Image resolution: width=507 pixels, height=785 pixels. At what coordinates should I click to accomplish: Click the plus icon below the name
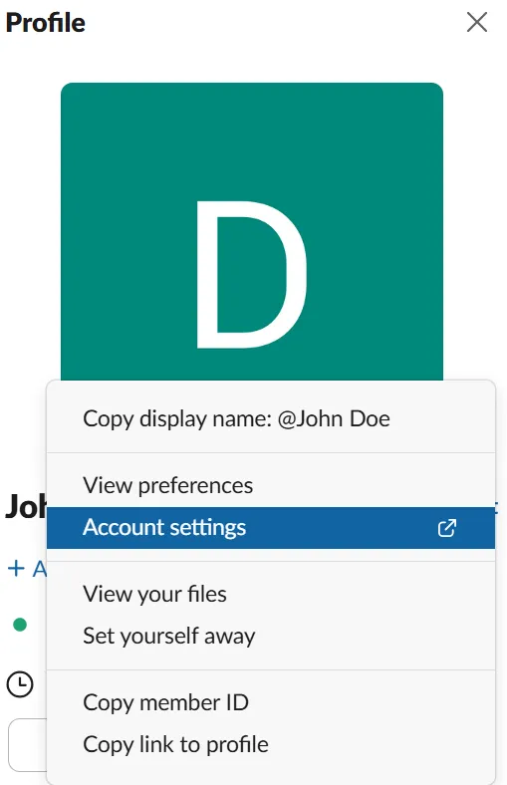click(x=16, y=568)
